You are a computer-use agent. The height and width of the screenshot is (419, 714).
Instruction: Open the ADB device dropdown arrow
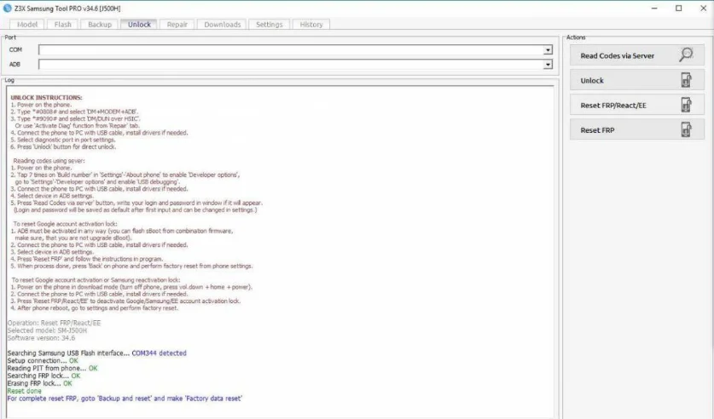pyautogui.click(x=548, y=65)
